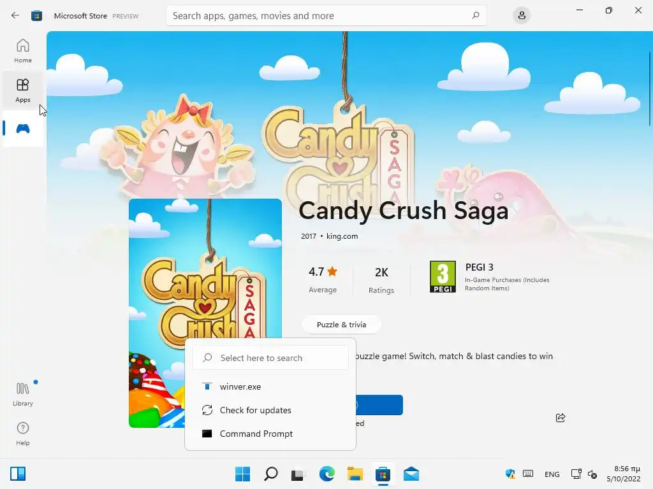Select the Gaming controller icon in the sidebar
This screenshot has width=653, height=489.
(23, 129)
